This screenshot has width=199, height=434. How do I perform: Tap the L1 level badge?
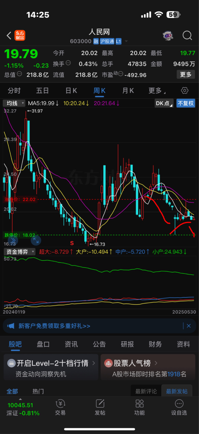pos(118,41)
